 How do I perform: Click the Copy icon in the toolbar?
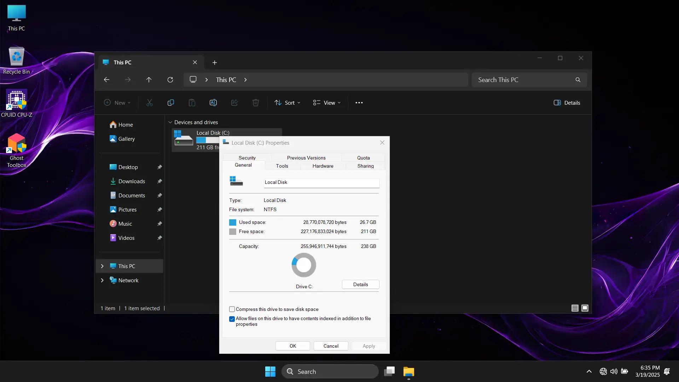[170, 103]
